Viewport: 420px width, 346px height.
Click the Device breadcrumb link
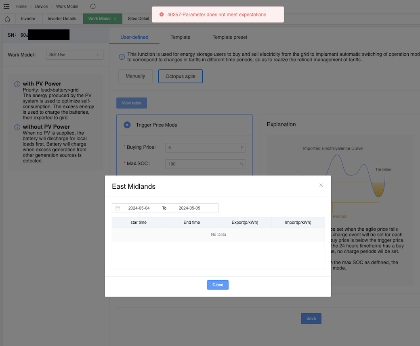41,6
